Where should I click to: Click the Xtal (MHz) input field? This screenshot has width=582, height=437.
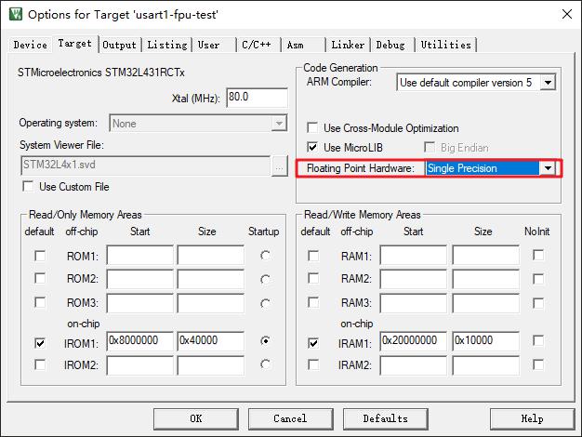pos(257,98)
